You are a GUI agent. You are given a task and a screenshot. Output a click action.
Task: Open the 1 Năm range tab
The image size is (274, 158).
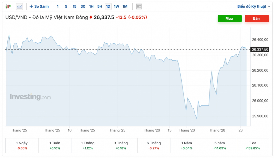point(187,145)
